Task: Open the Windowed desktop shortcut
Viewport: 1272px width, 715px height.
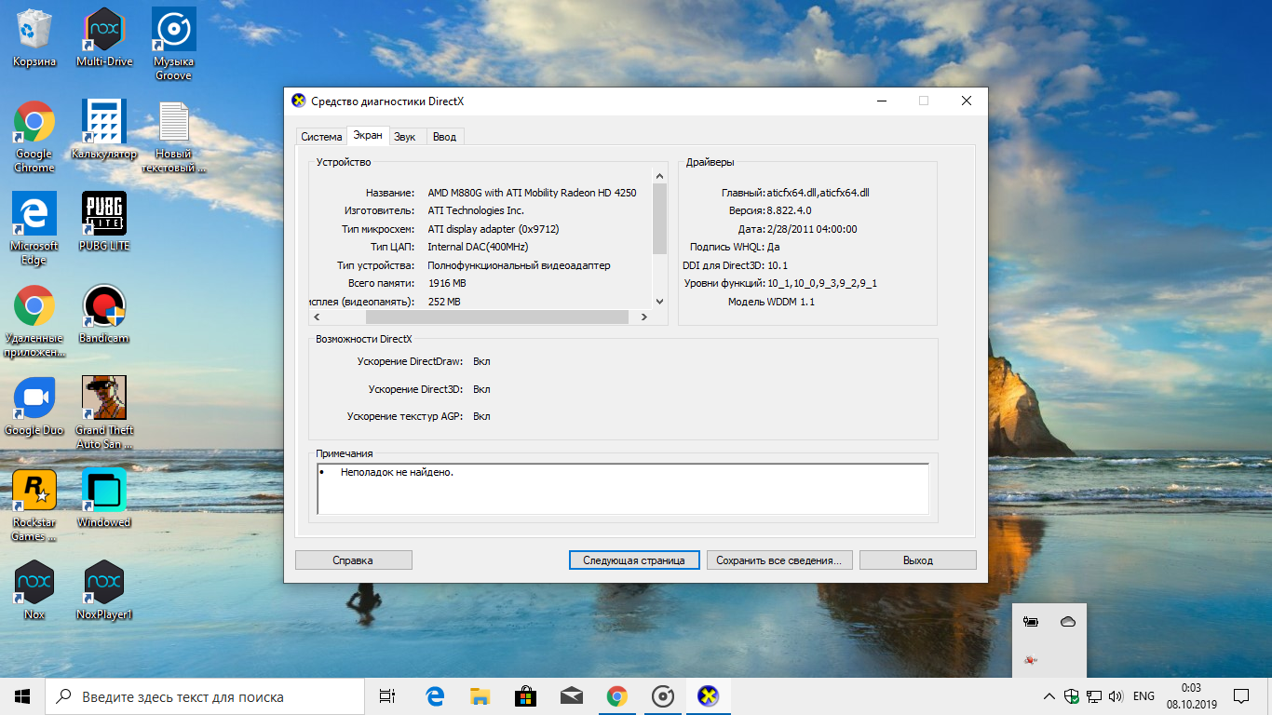Action: [x=103, y=491]
